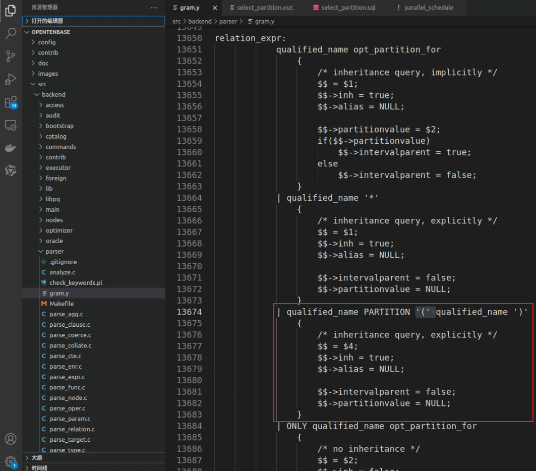
Task: Open the Explorer view icon
Action: coord(11,11)
